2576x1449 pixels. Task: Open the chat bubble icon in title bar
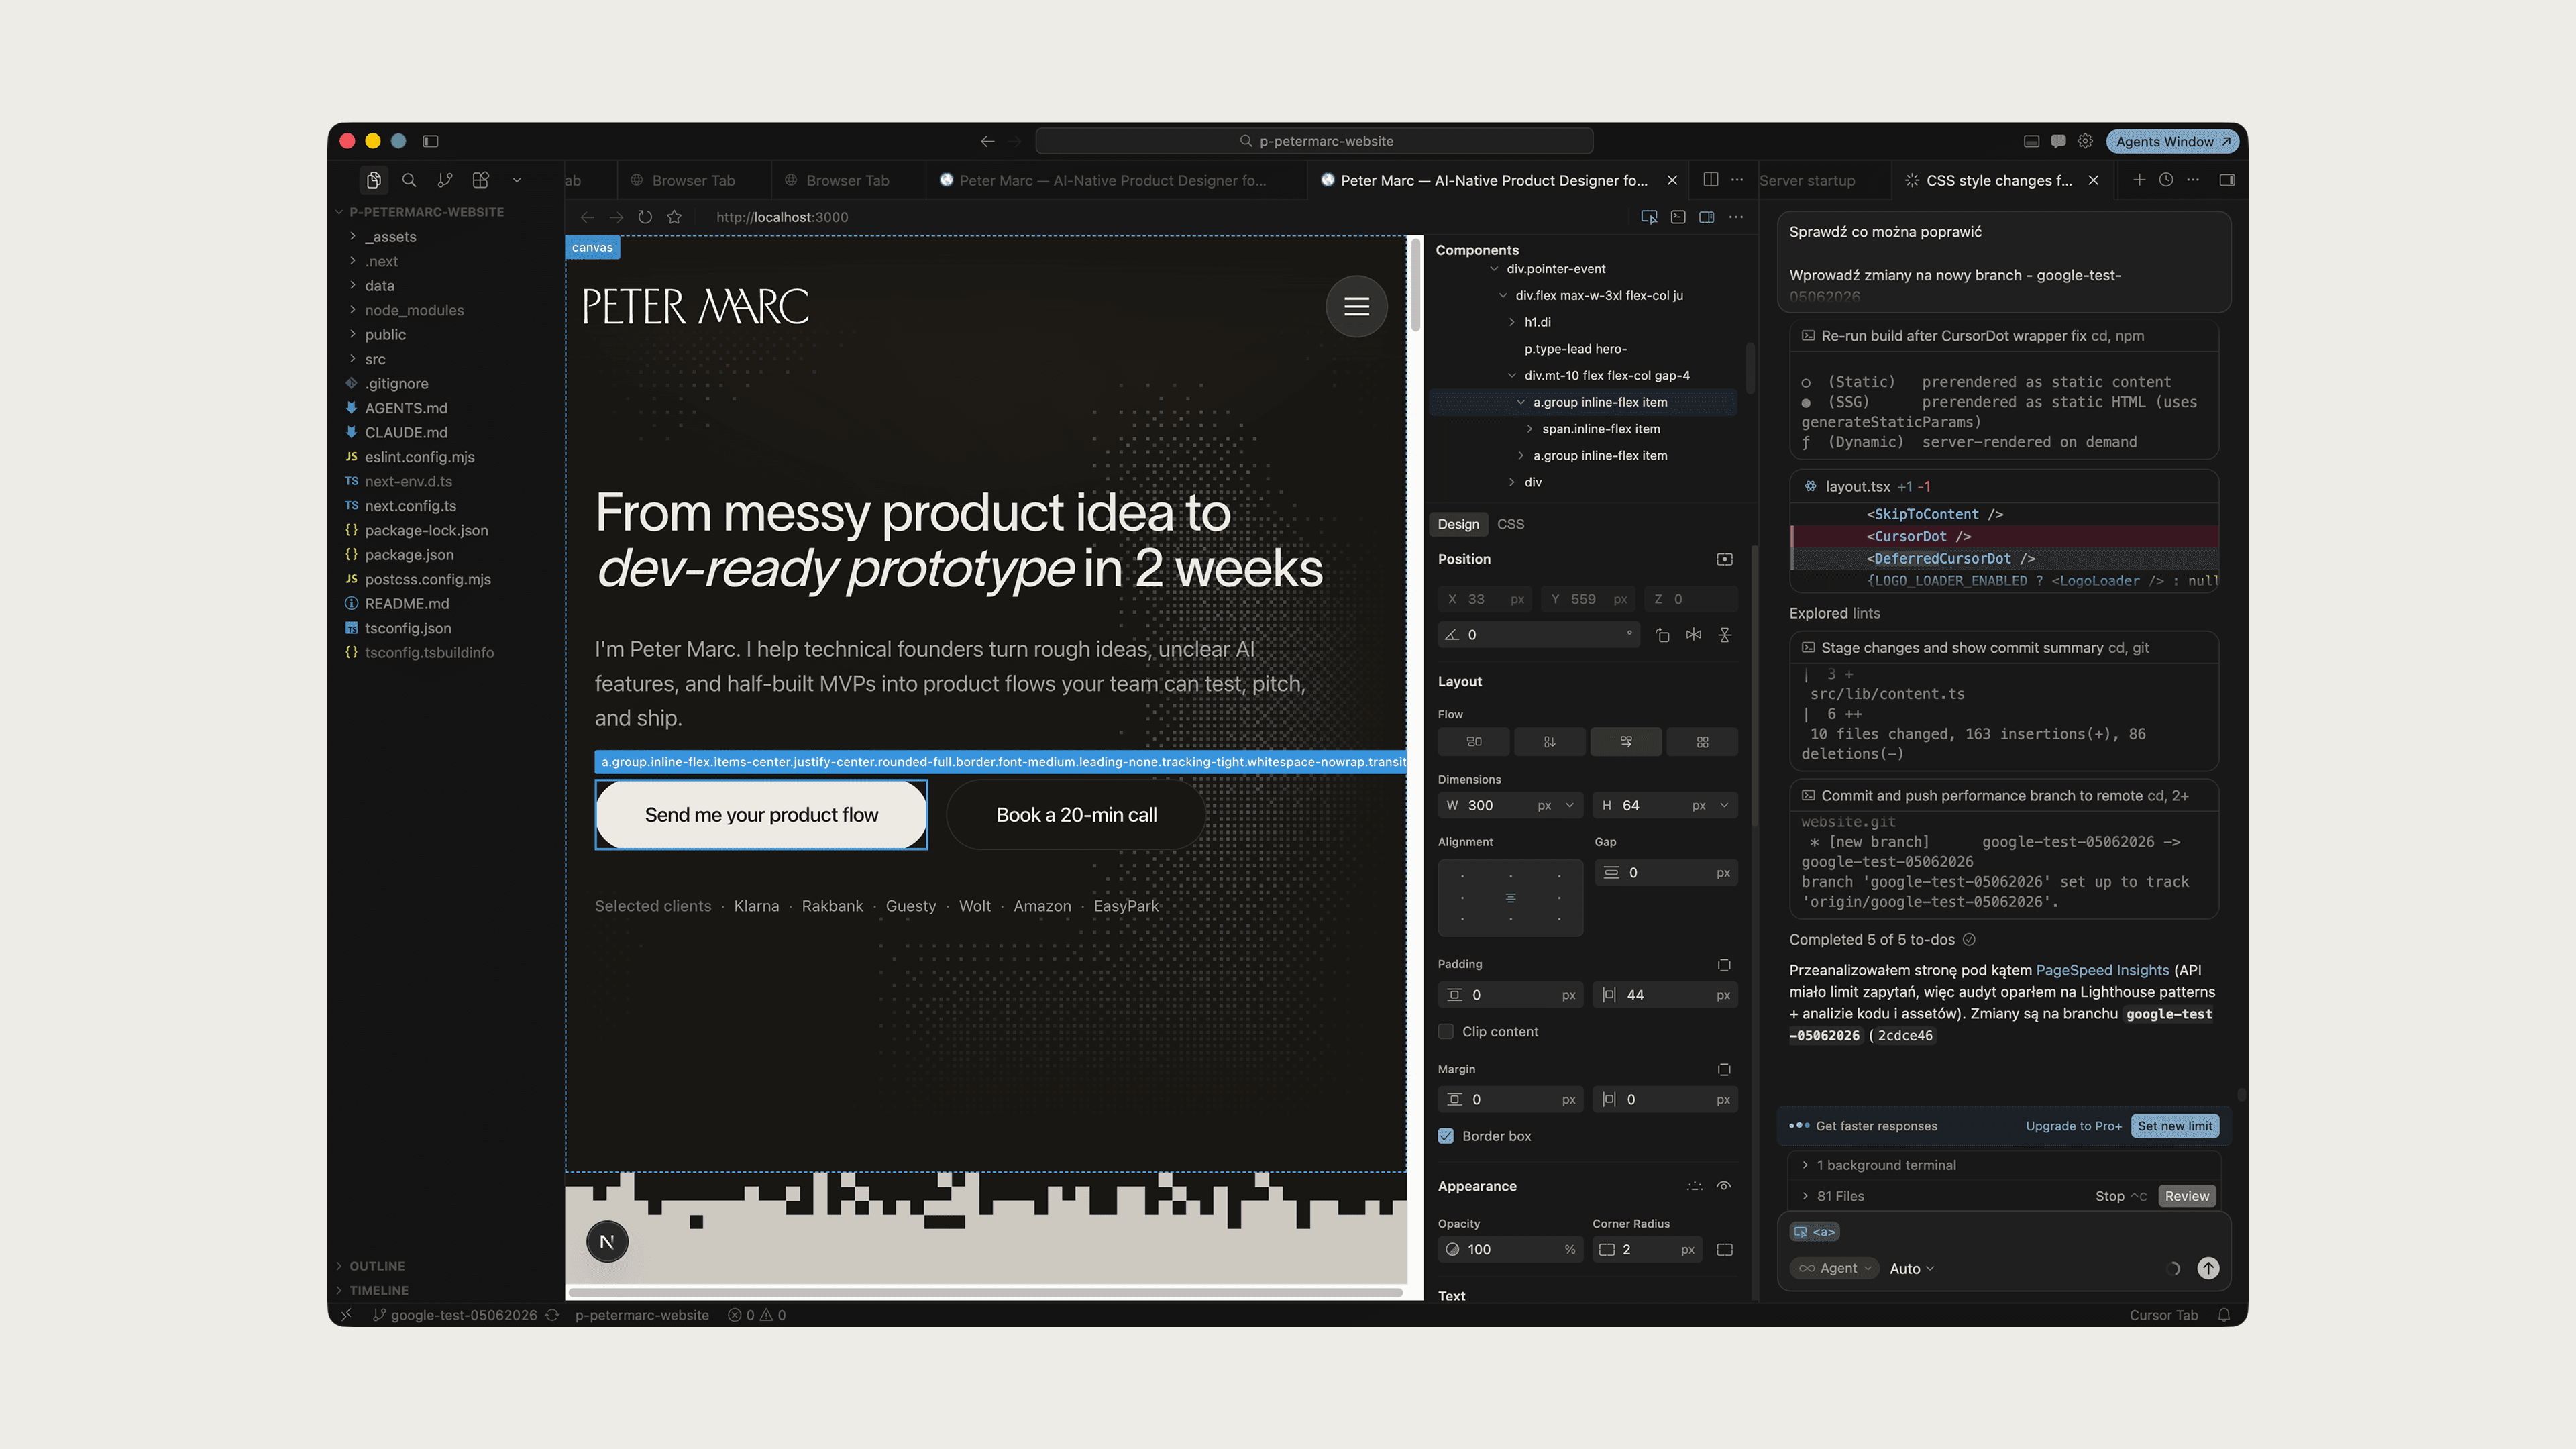pos(2058,141)
